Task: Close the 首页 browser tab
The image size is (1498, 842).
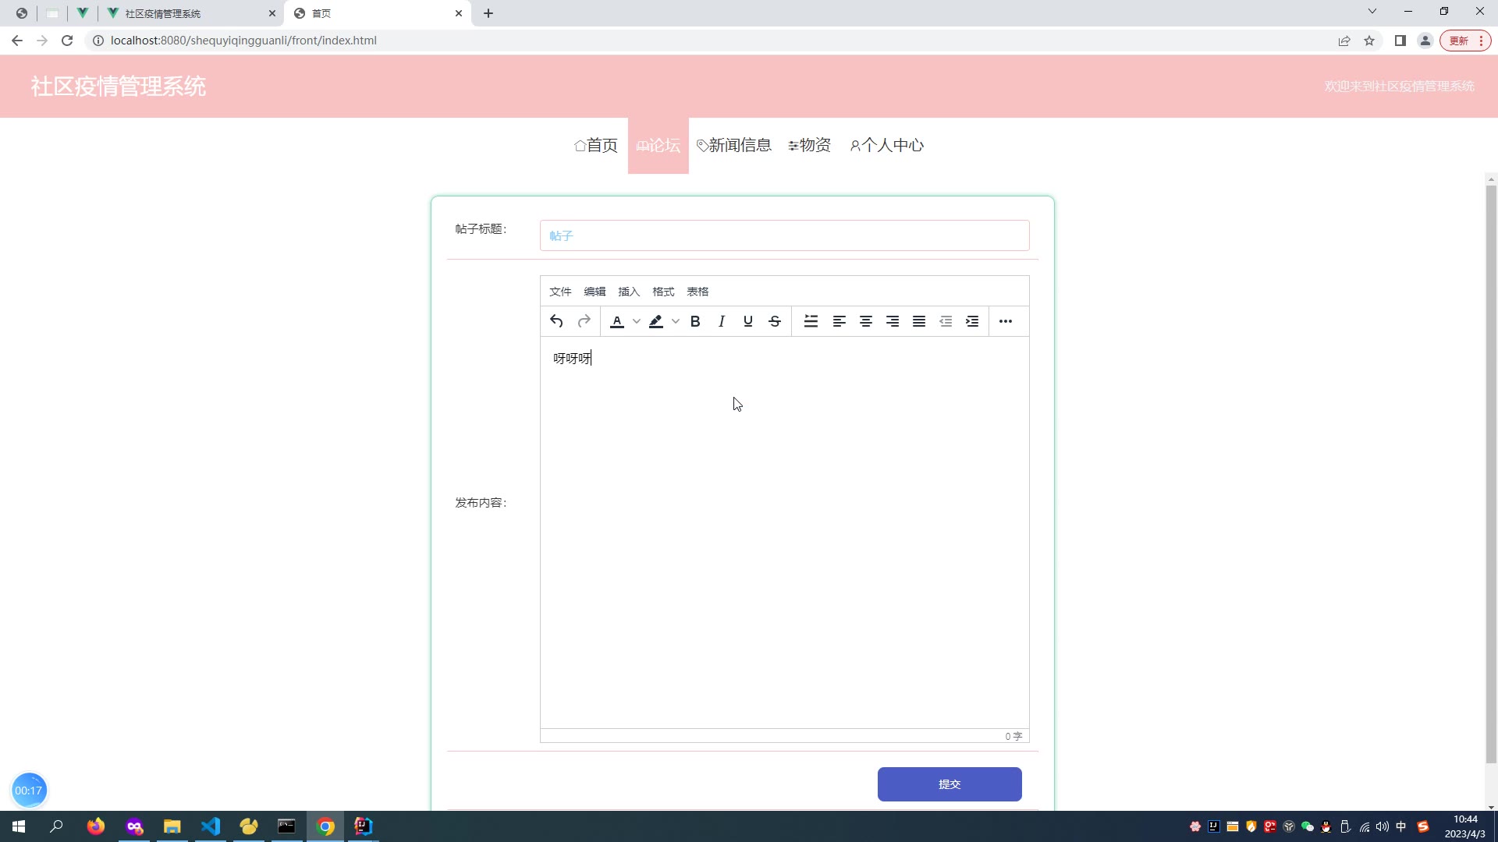Action: (x=459, y=13)
